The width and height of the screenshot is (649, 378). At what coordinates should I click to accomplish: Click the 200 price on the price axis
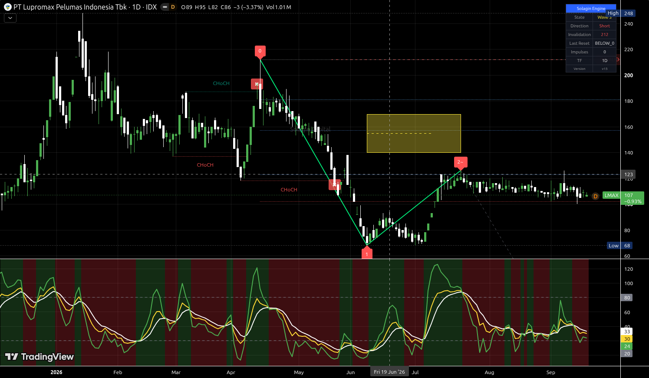[x=628, y=75]
